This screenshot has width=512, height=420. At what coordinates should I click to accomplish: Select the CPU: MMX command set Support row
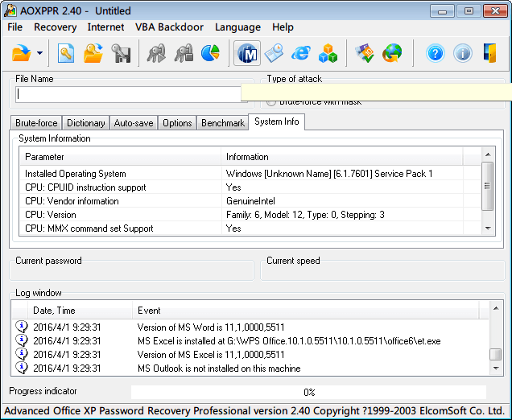point(250,229)
